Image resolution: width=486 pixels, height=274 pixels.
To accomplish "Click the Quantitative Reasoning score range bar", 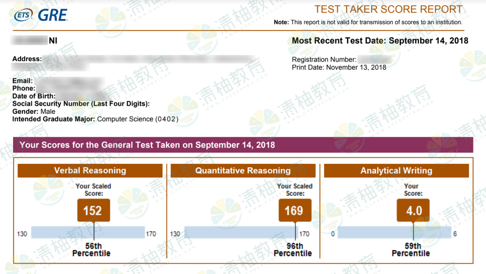I will point(241,232).
